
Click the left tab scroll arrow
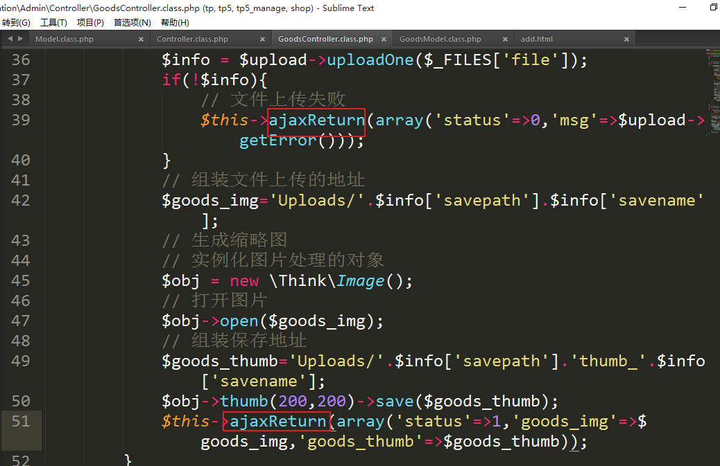[x=8, y=39]
